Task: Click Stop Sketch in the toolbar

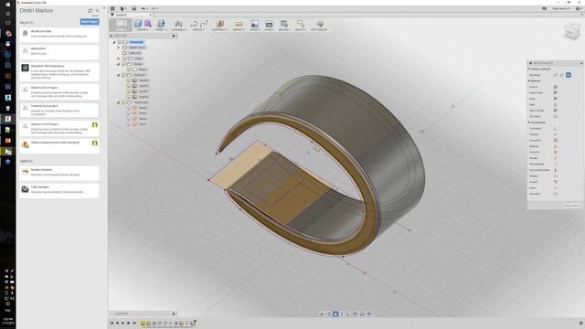Action: [x=319, y=26]
